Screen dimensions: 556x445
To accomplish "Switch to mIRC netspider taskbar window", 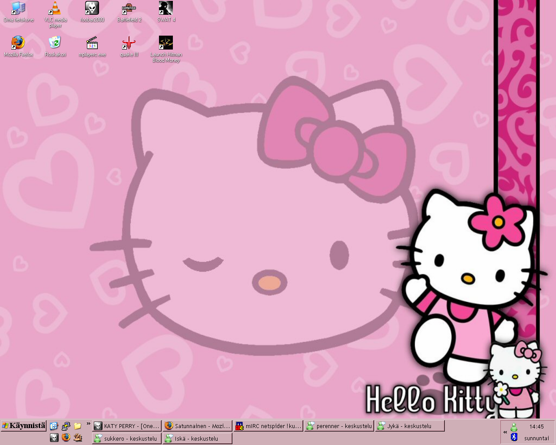I will (268, 426).
